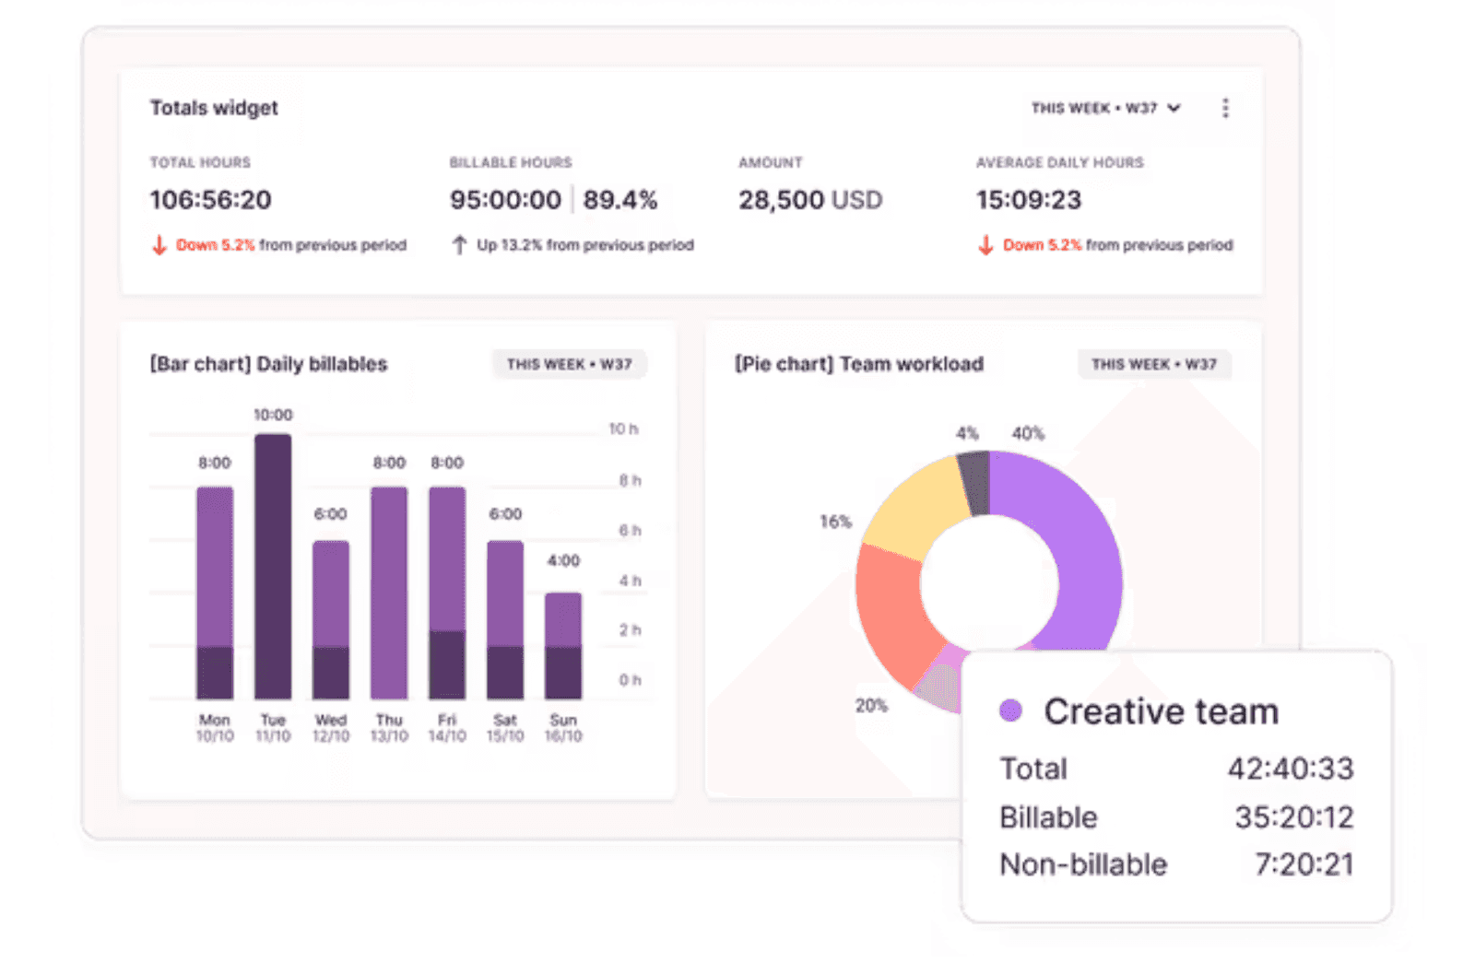Open the bar chart's This Week W37 filter
This screenshot has width=1475, height=963.
(x=569, y=364)
